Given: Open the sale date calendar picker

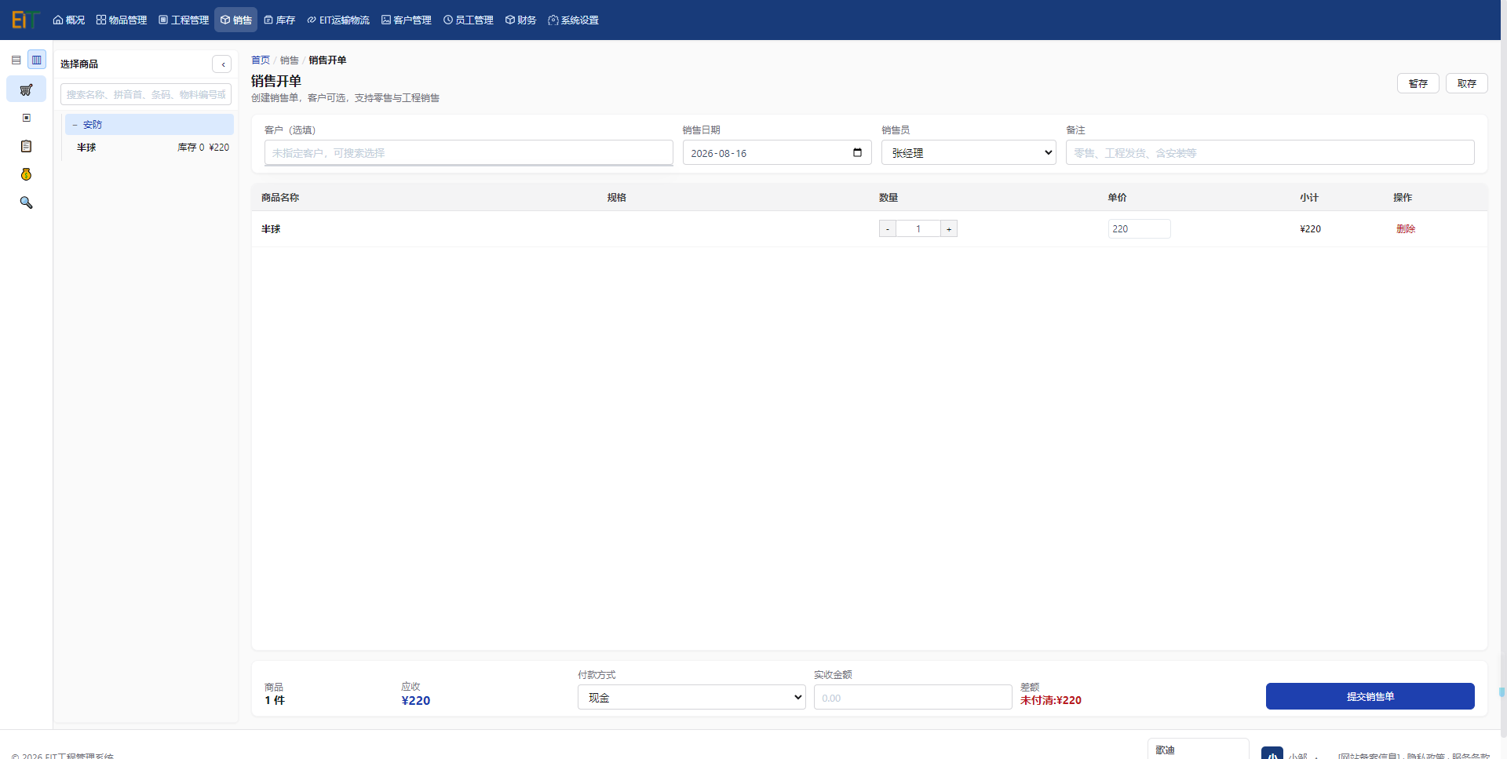Looking at the screenshot, I should 857,152.
